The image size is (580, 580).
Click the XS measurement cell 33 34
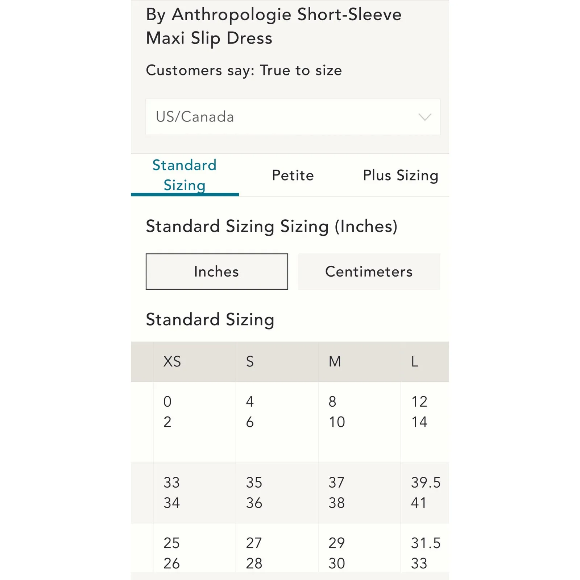[x=171, y=493]
